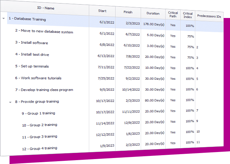Click the 1/9/2023 start date cell

tap(107, 146)
